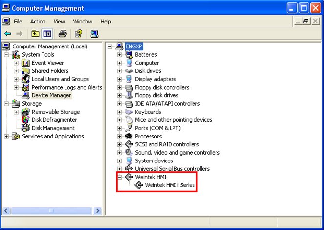Click the SCSI and RAID controllers icon

pos(129,144)
